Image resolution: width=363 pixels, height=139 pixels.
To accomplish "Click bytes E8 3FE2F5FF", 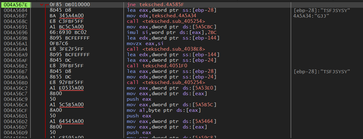I will pyautogui.click(x=67, y=49).
